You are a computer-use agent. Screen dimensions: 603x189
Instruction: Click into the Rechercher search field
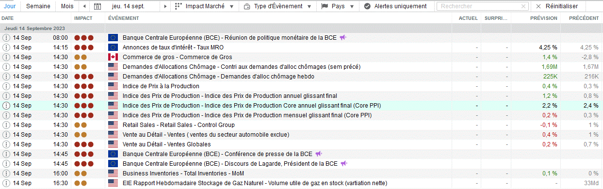pyautogui.click(x=478, y=6)
